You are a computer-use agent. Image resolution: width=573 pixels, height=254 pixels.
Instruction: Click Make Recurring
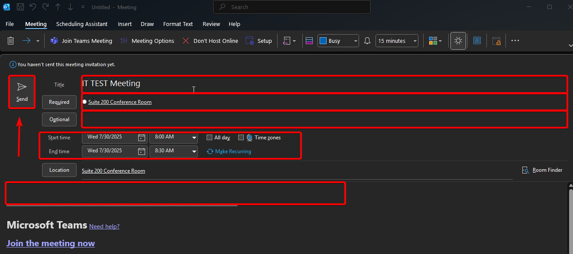coord(229,151)
